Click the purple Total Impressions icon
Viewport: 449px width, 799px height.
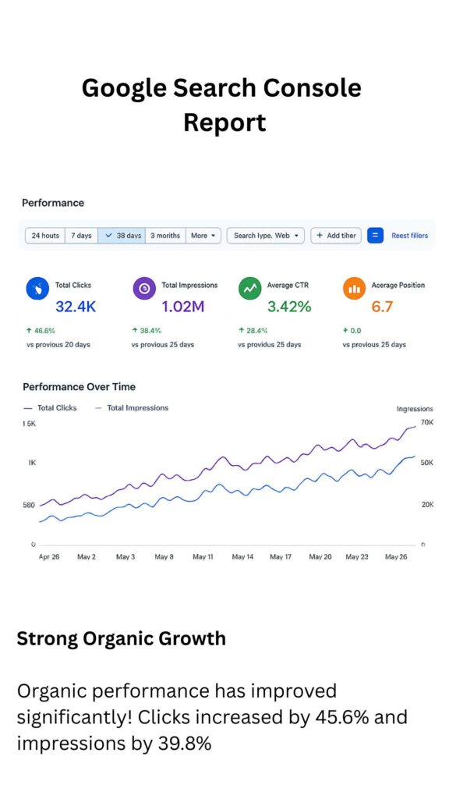(143, 289)
